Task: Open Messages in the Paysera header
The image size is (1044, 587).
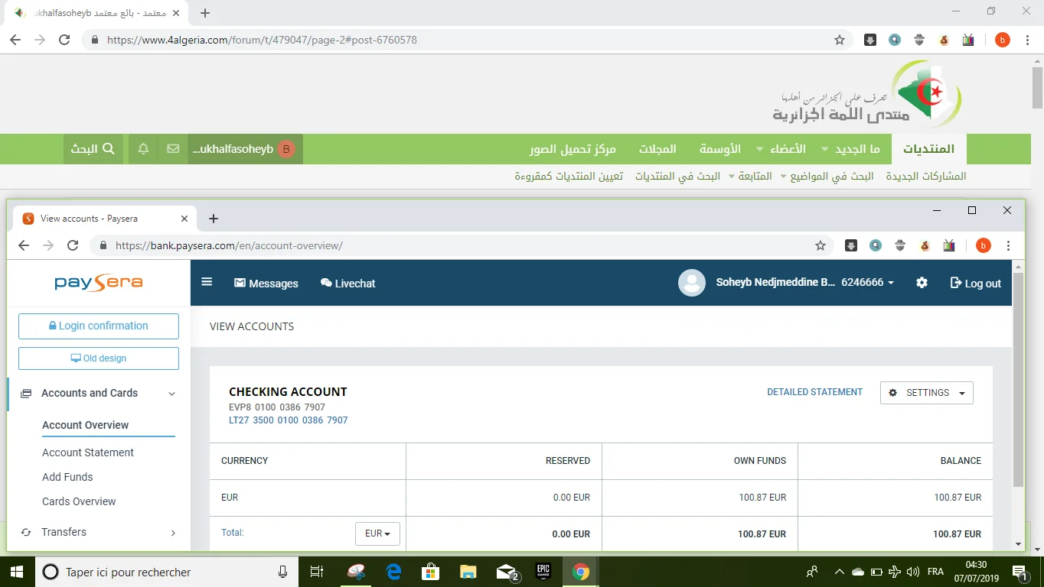Action: 266,284
